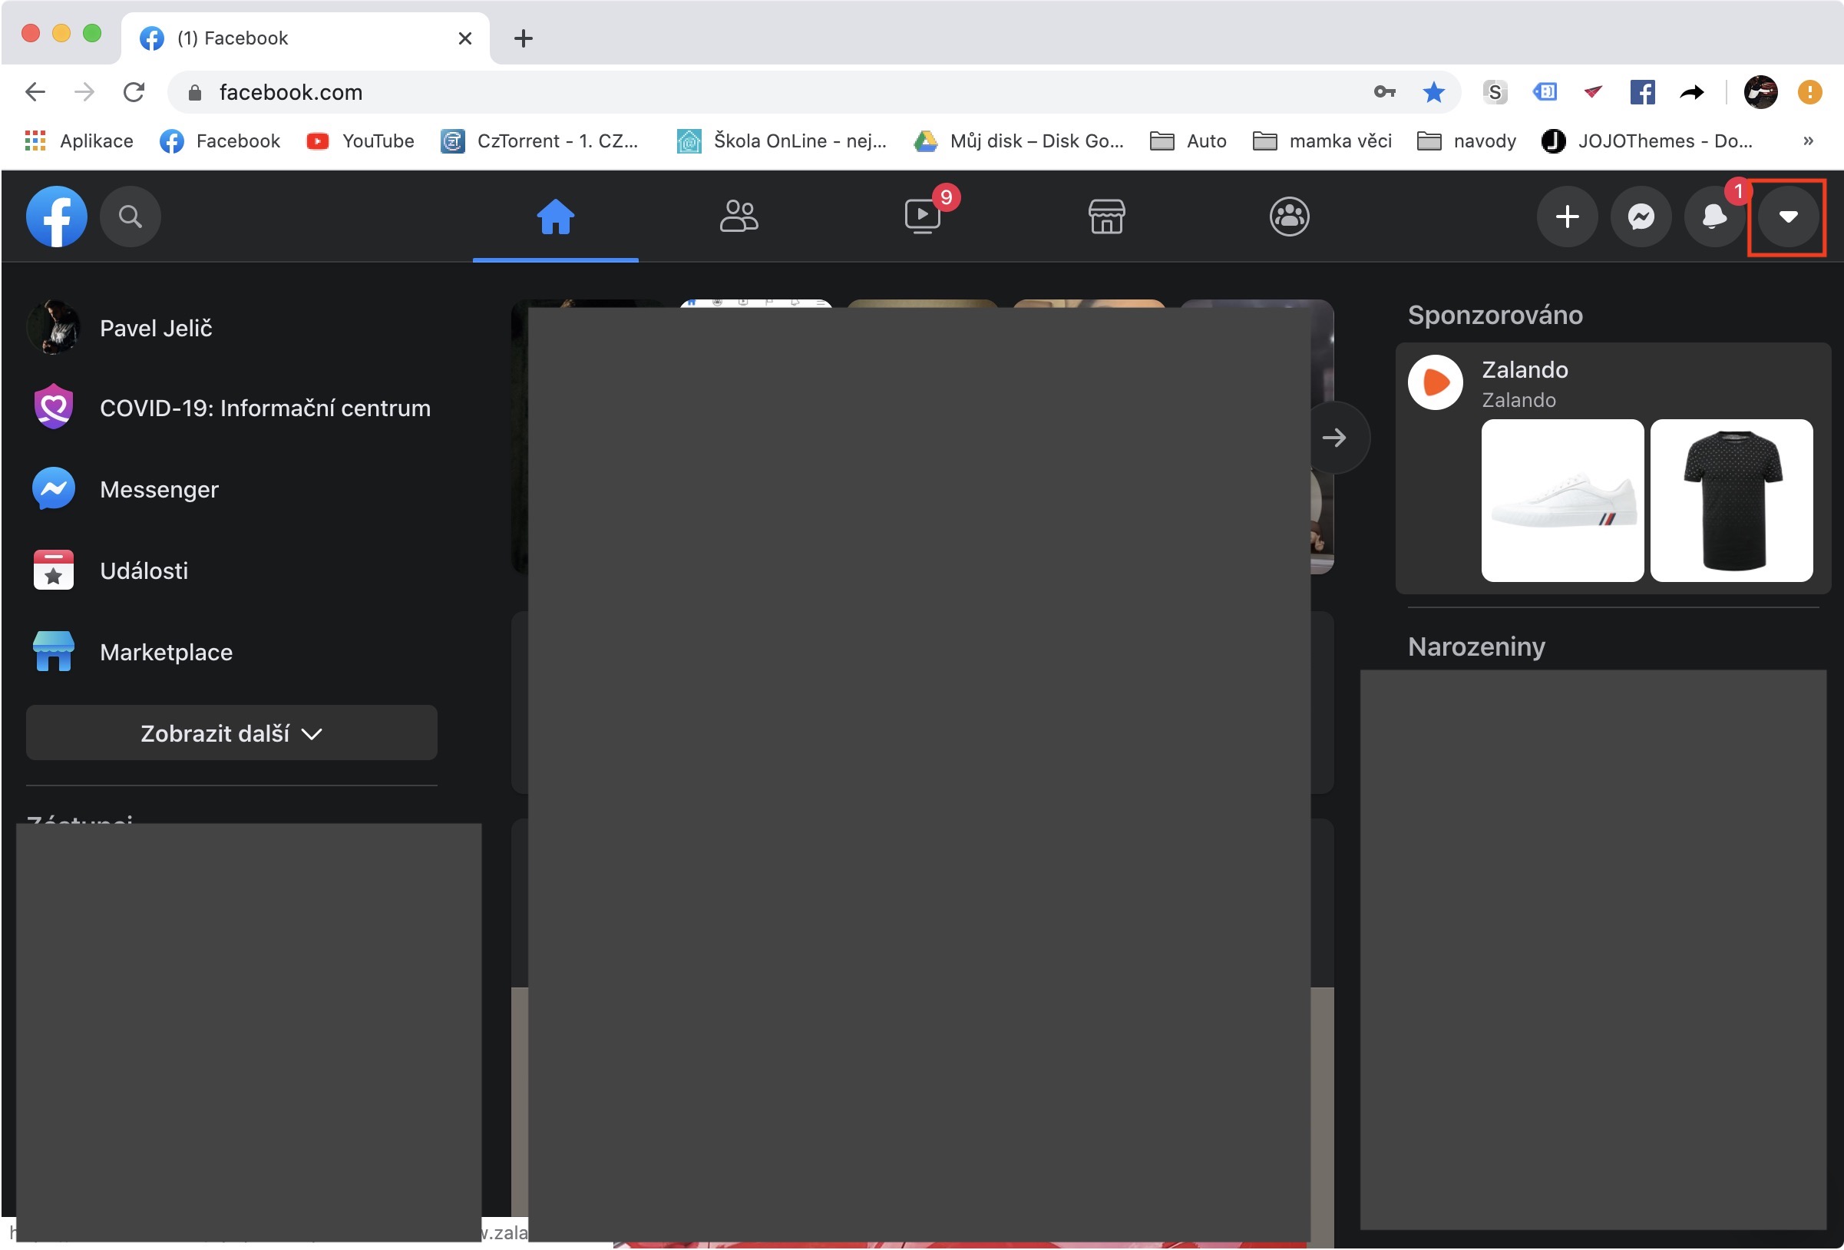Click next arrow on stories carousel
Image resolution: width=1844 pixels, height=1250 pixels.
[x=1333, y=438]
